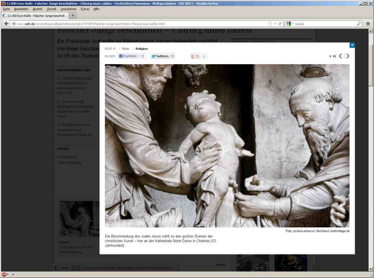Image resolution: width=374 pixels, height=278 pixels.
Task: Click the Twittern share button
Action: (x=160, y=56)
